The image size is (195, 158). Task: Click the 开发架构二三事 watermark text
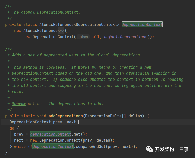(x=172, y=149)
